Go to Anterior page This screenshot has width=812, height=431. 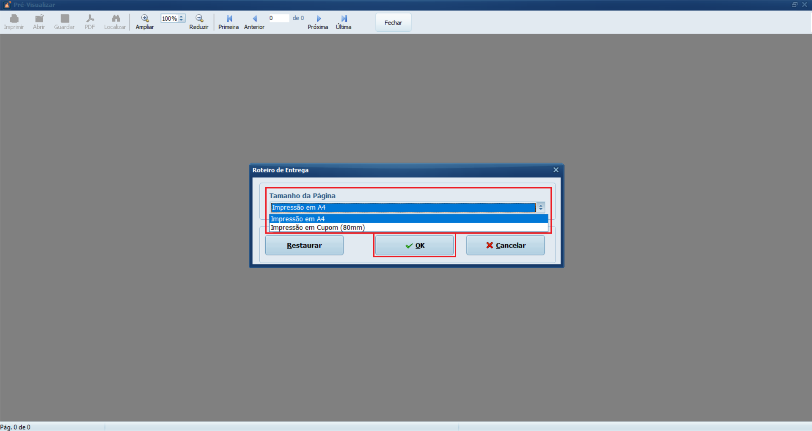tap(254, 19)
